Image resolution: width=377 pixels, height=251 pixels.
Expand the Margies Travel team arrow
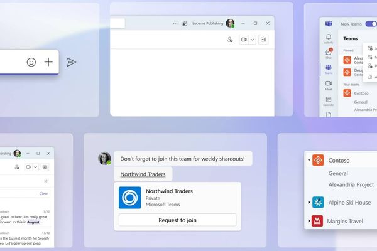309,220
